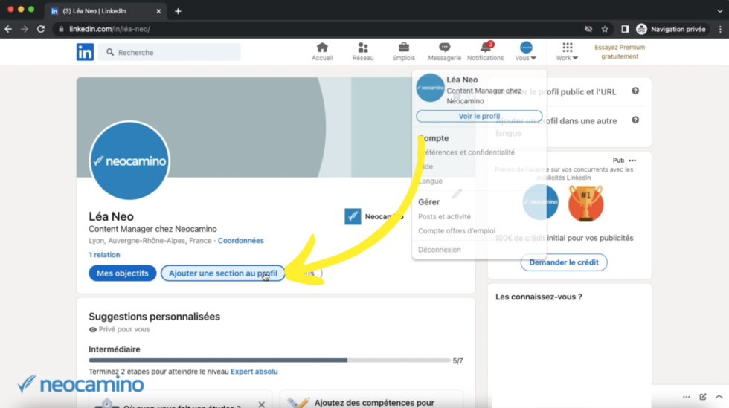Click the profile completion progress bar
The height and width of the screenshot is (408, 729).
click(x=269, y=360)
